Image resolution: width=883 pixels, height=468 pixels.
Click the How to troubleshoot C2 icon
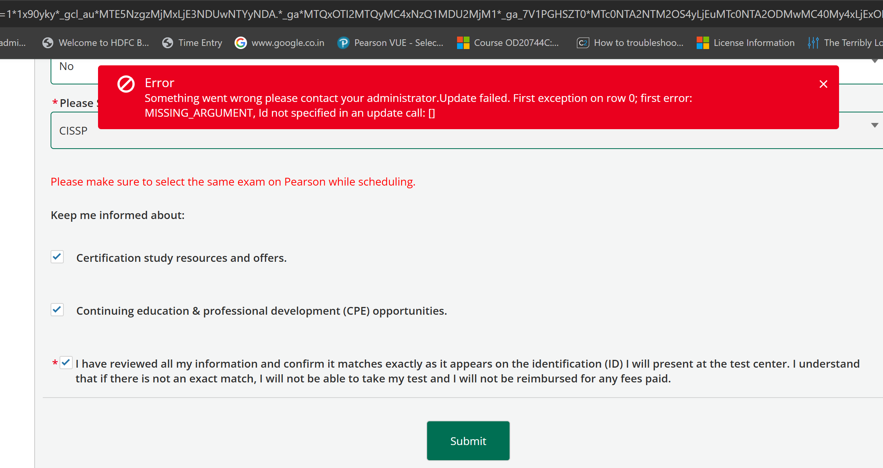583,43
